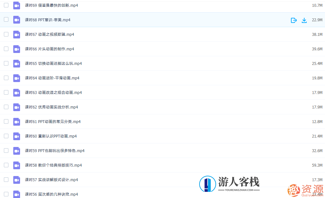Check the checkbox for 课时57 实战讲解版式设计.mp4
Viewport: 325px width, 198px height.
tap(6, 180)
